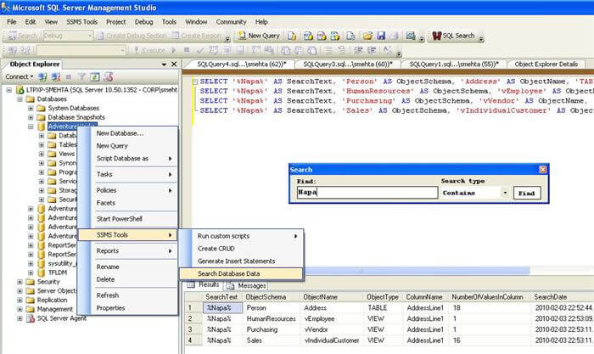Select the TFLDM database in tree
594x354 pixels.
click(58, 273)
